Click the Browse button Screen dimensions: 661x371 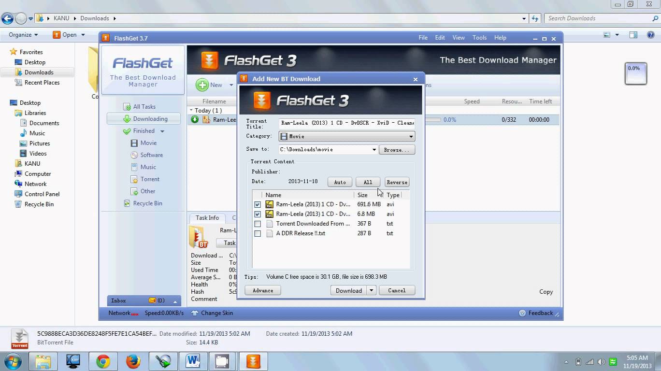tap(397, 150)
